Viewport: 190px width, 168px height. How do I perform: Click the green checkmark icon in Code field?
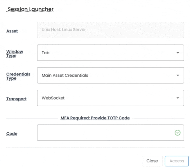(x=178, y=133)
